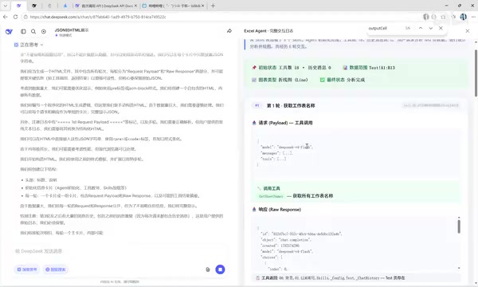Click the 调用工具 label
The height and width of the screenshot is (287, 478).
272,188
